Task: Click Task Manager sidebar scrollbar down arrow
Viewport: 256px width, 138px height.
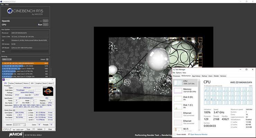Action: click(199, 130)
